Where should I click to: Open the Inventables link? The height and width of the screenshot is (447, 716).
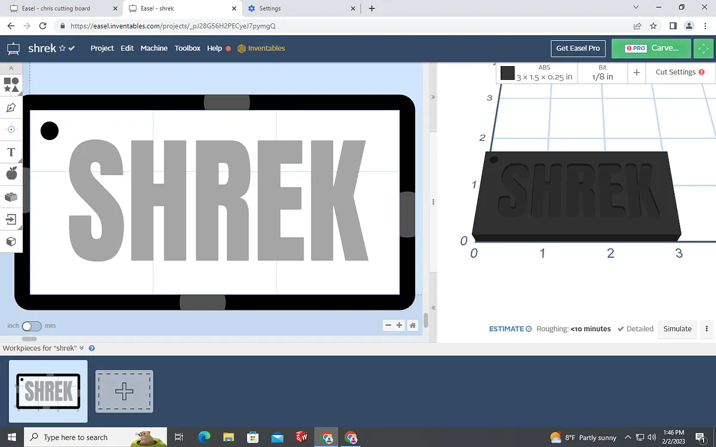tap(261, 48)
